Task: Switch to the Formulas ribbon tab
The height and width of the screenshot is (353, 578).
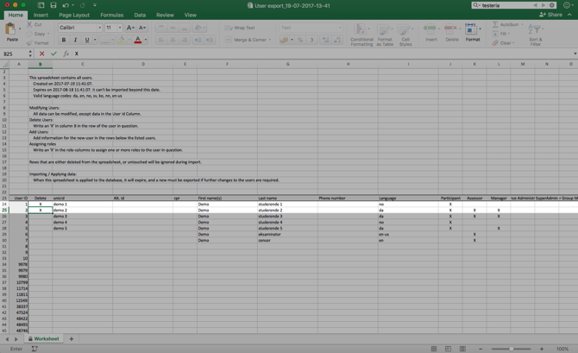Action: (x=111, y=15)
